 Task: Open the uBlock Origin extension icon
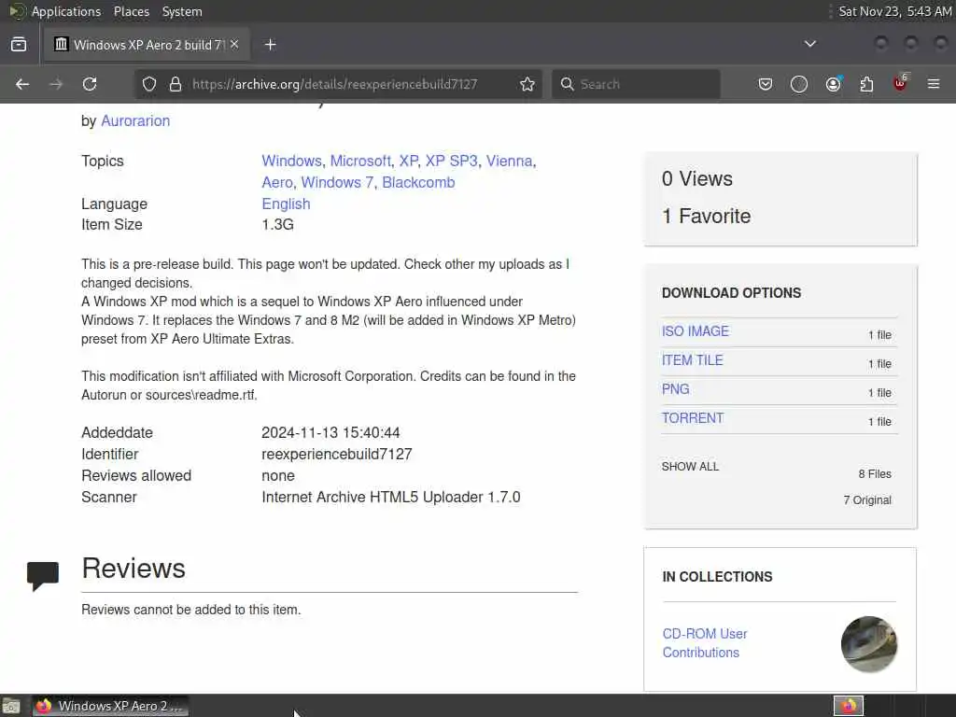point(901,83)
